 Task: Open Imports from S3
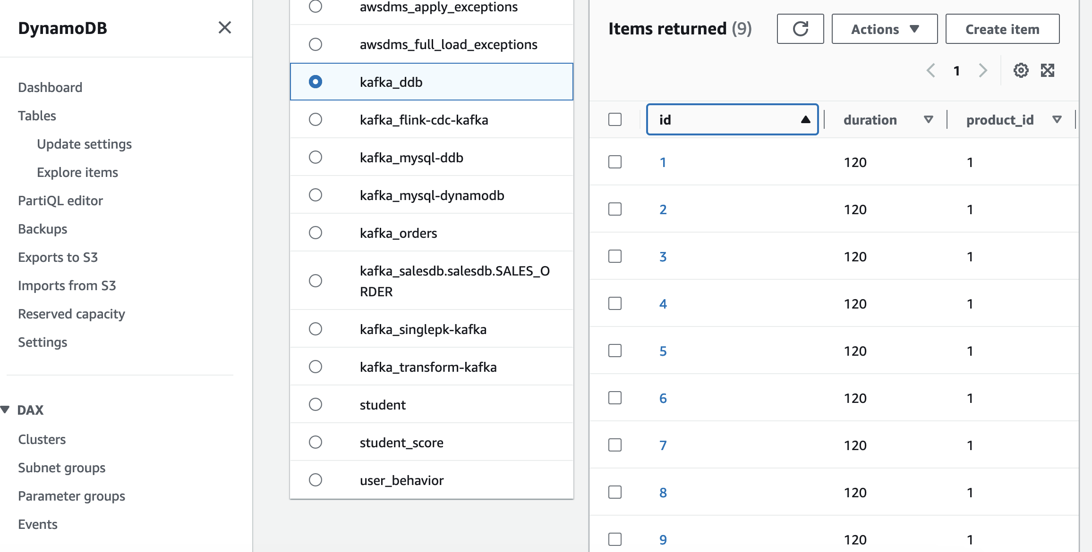click(67, 285)
